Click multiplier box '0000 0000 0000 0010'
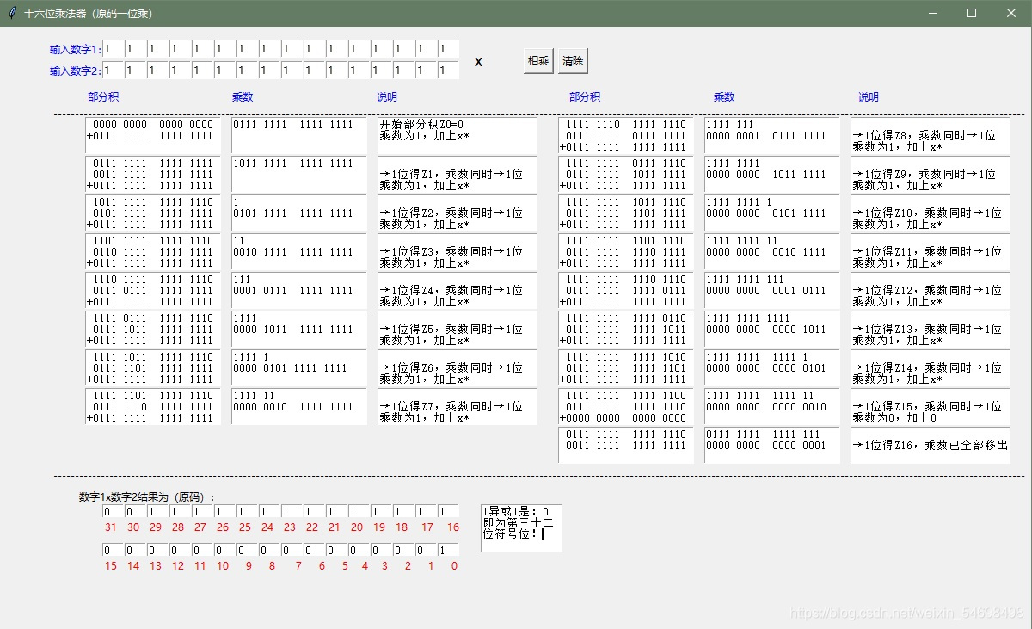This screenshot has width=1032, height=629. click(772, 407)
